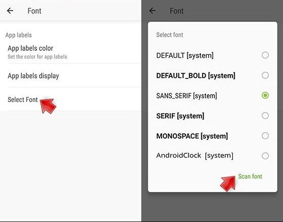Go back from left Font screen
This screenshot has height=222, width=283.
click(x=10, y=11)
